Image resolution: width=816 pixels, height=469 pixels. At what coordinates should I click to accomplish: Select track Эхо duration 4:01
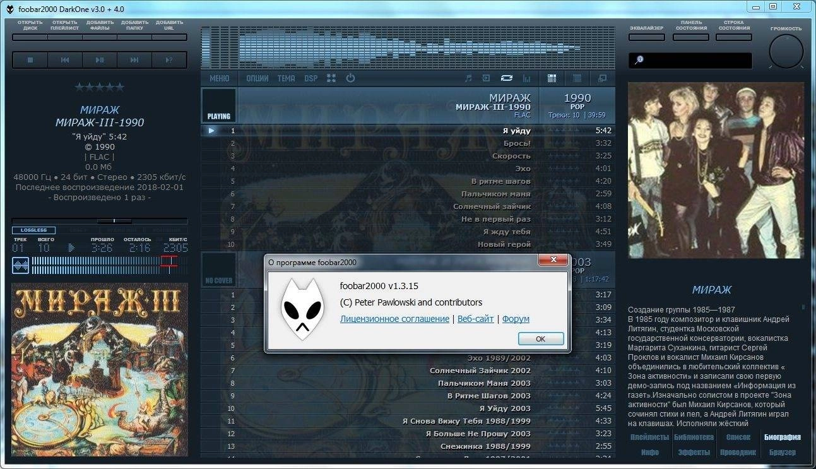[x=408, y=169]
